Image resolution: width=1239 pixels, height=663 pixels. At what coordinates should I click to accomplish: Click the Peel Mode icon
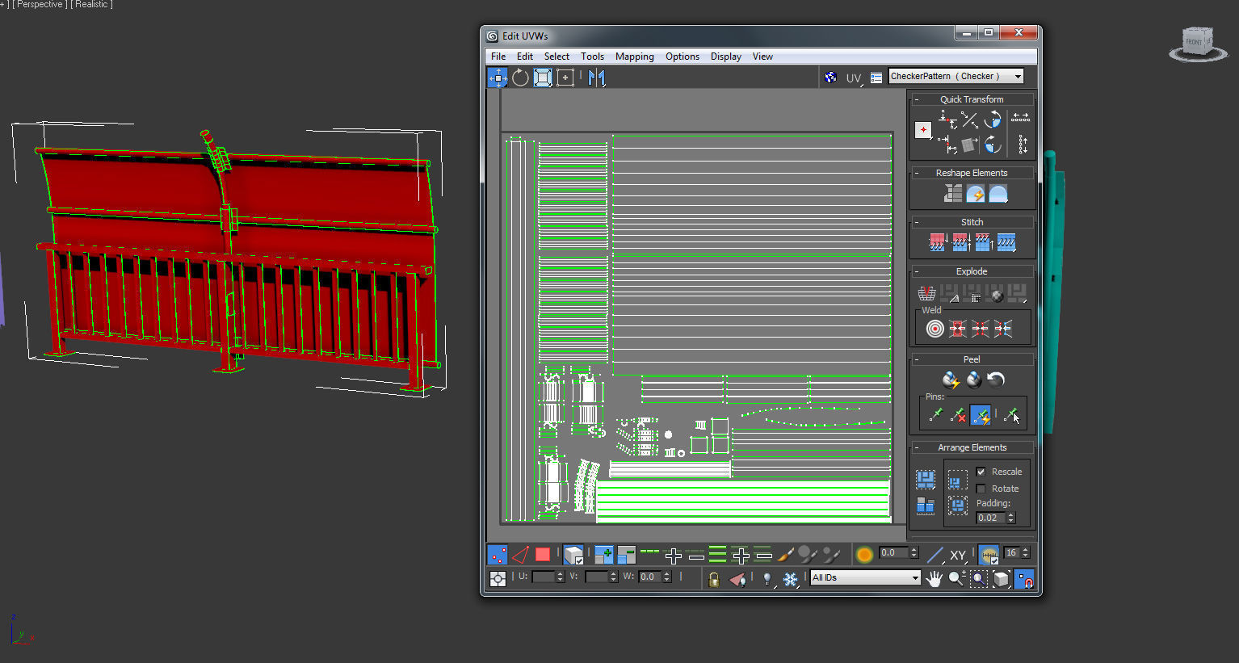(974, 380)
